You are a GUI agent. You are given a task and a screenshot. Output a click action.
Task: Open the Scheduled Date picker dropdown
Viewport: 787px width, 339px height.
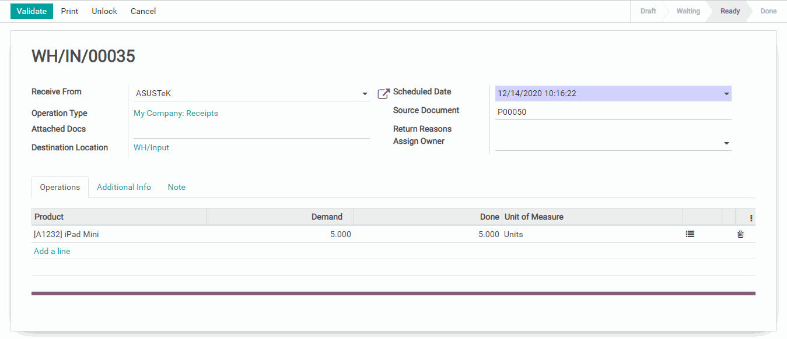pyautogui.click(x=726, y=94)
